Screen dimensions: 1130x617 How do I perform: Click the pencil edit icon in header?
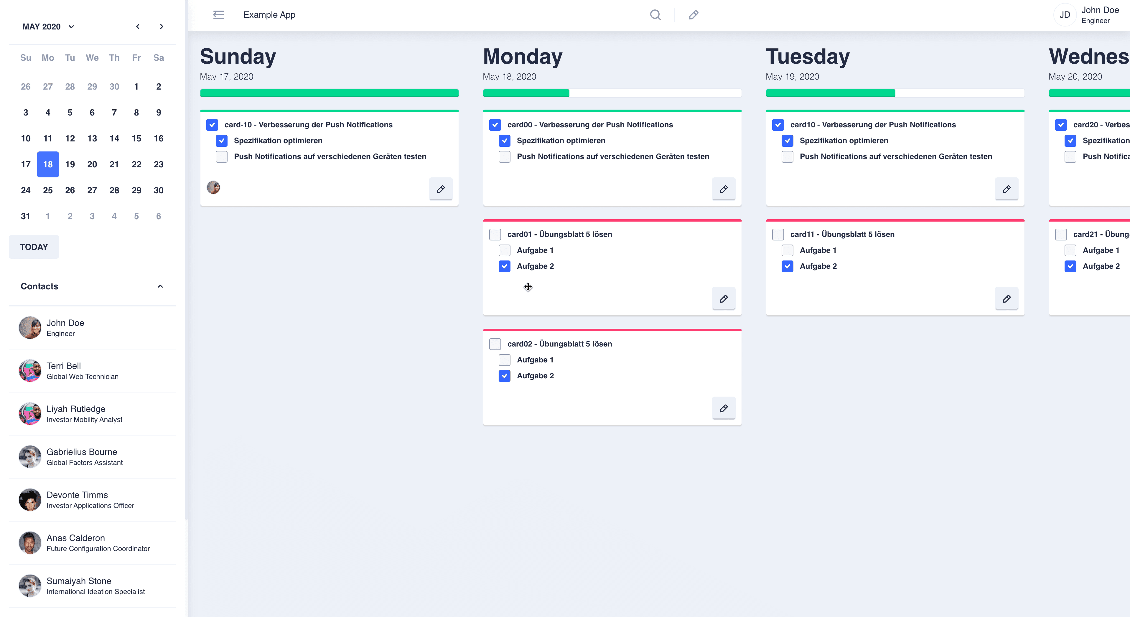(x=694, y=15)
